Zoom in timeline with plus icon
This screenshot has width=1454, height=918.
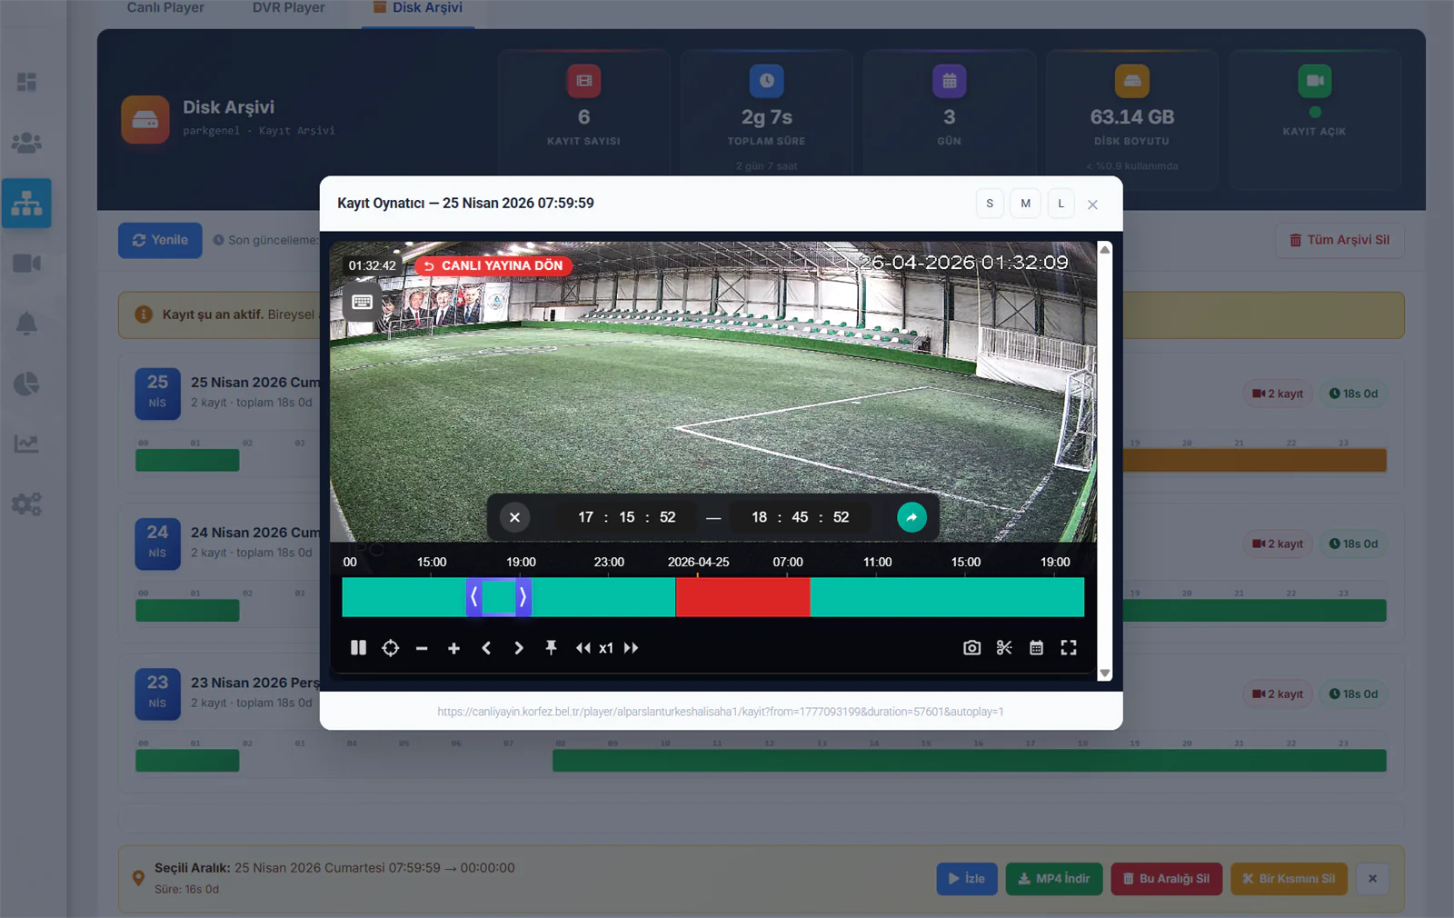pyautogui.click(x=453, y=648)
